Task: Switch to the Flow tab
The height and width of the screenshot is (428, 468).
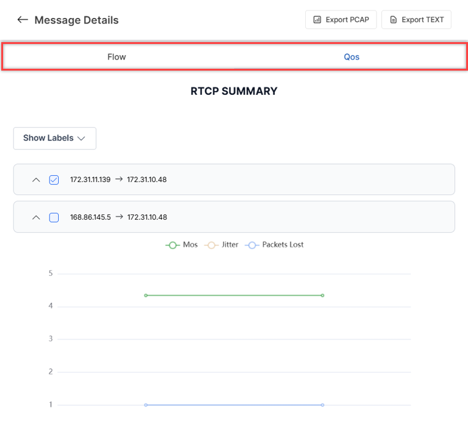Action: (116, 57)
